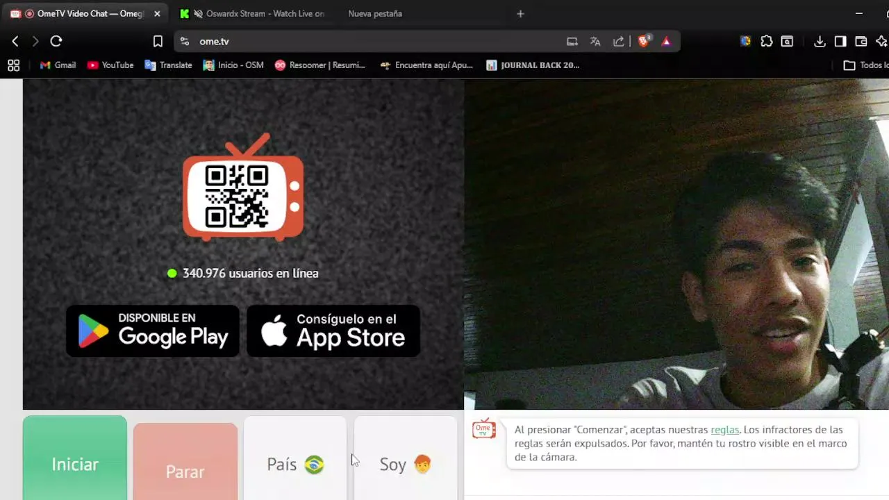
Task: Open the Brave Wallet icon
Action: click(x=861, y=42)
